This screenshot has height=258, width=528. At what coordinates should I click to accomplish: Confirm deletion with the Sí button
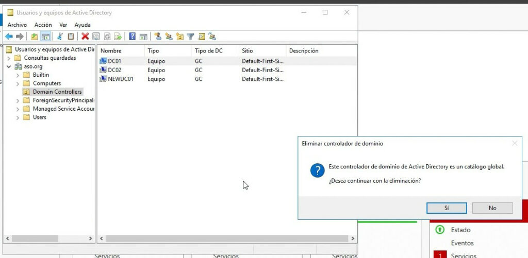pyautogui.click(x=447, y=208)
